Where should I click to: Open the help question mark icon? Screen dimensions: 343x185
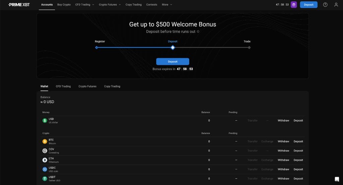click(325, 5)
